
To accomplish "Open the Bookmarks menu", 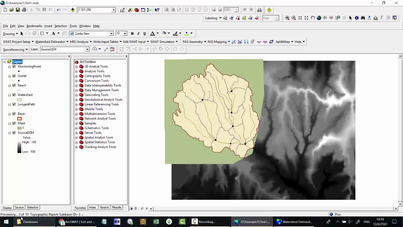I will pos(34,26).
